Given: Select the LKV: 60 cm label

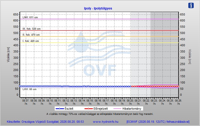Looking at the screenshot, I should point(29,89).
